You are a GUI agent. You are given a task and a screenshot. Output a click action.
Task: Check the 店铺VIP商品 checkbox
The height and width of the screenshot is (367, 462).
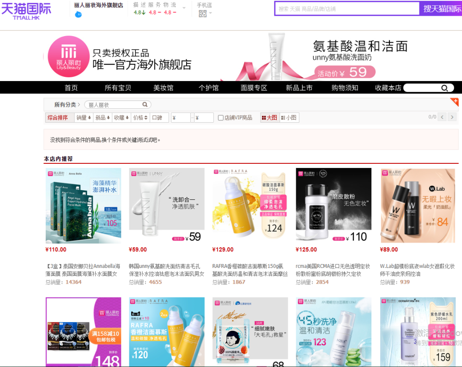(x=220, y=118)
